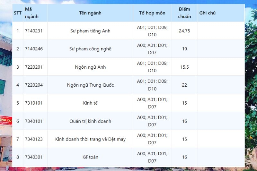Select major code 7340301
Viewport: 257px width, 171px height.
(34, 157)
